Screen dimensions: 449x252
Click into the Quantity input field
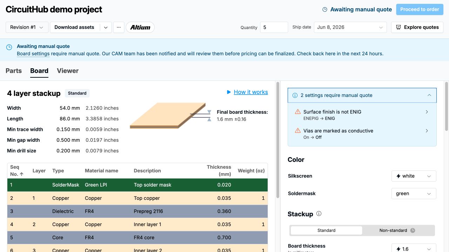(x=274, y=27)
